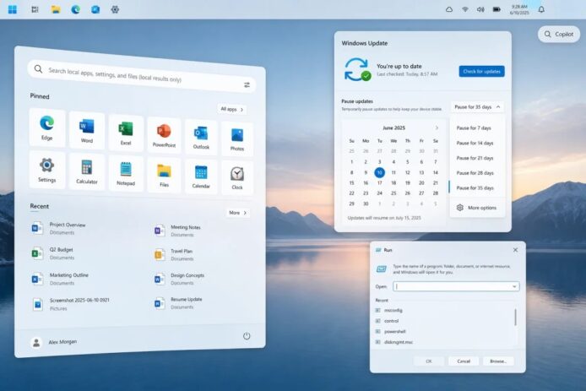Click the Run dialog recent list scrollbar
This screenshot has height=391, width=586.
click(515, 318)
